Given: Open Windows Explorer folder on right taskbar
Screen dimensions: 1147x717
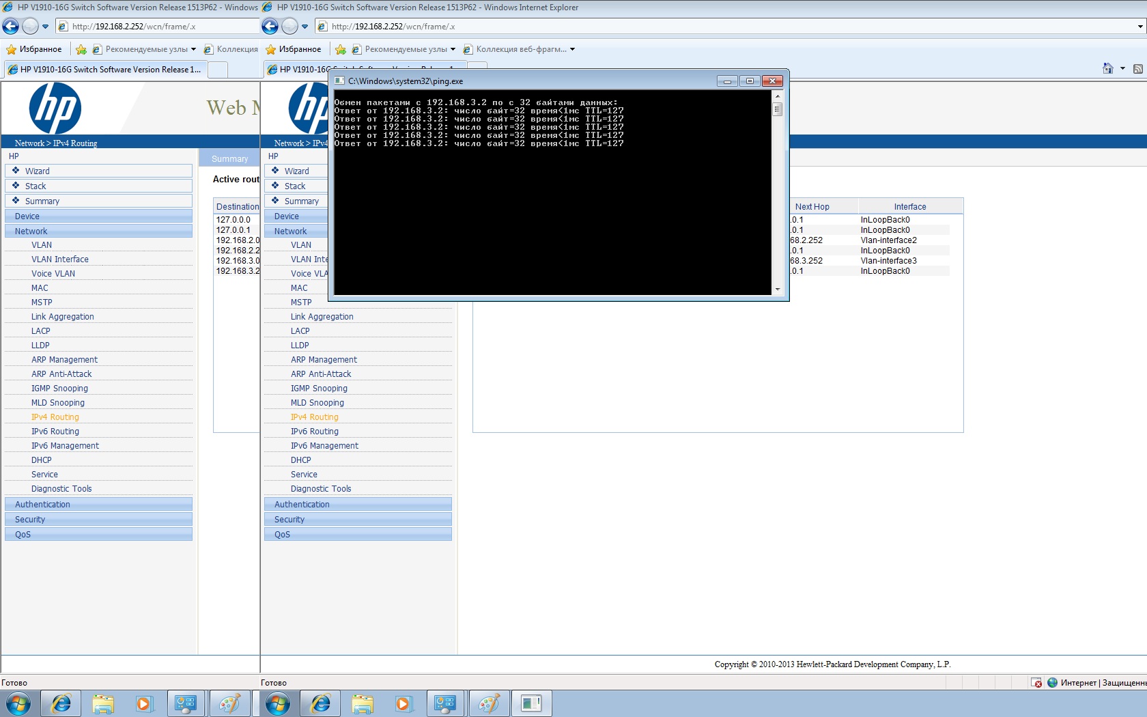Looking at the screenshot, I should (363, 703).
